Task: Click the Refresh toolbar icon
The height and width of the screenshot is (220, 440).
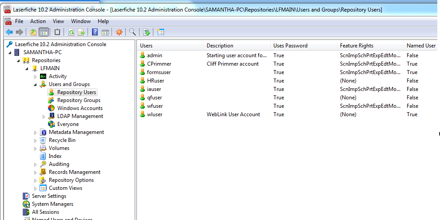Action: tap(71, 32)
